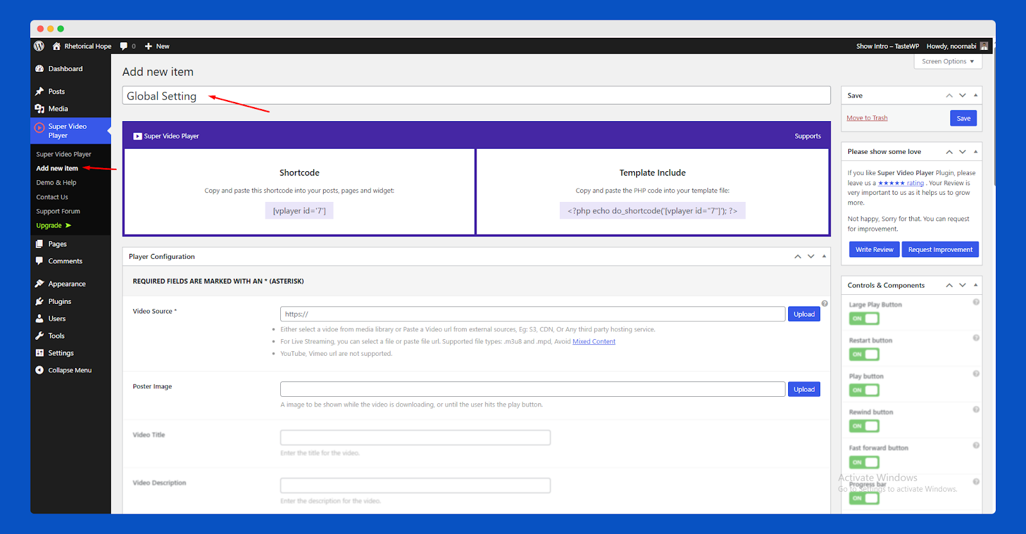Click help icon for Rewind button
This screenshot has width=1026, height=534.
[976, 410]
